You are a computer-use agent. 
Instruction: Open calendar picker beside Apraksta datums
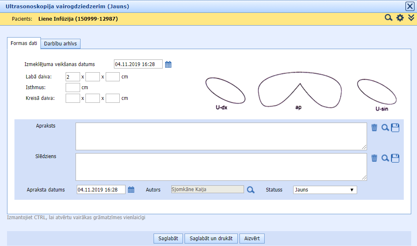point(131,190)
